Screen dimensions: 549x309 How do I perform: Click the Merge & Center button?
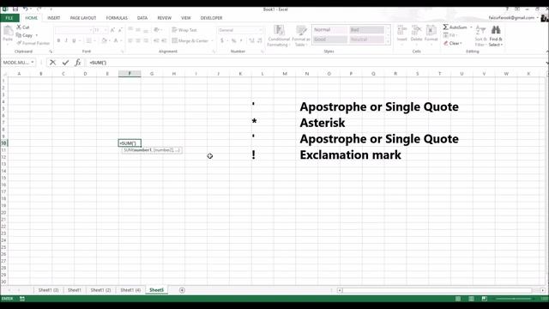tap(190, 40)
